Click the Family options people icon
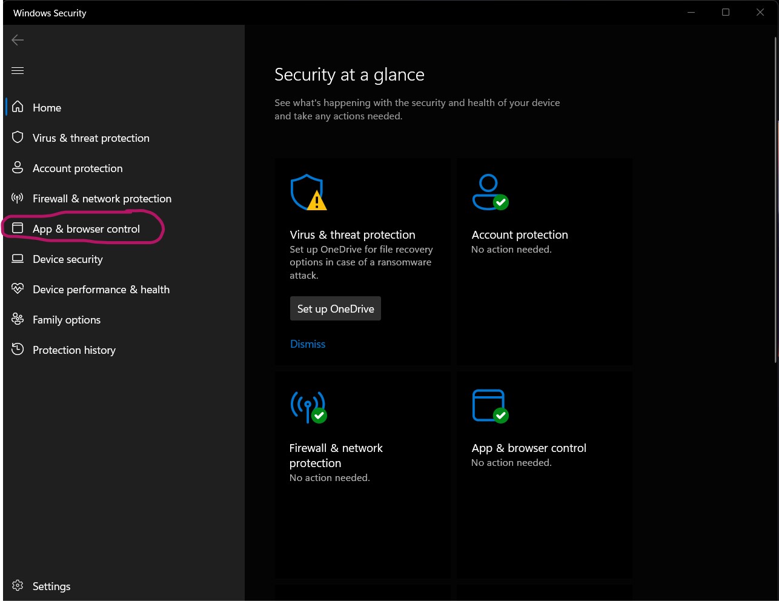The image size is (779, 601). 18,319
